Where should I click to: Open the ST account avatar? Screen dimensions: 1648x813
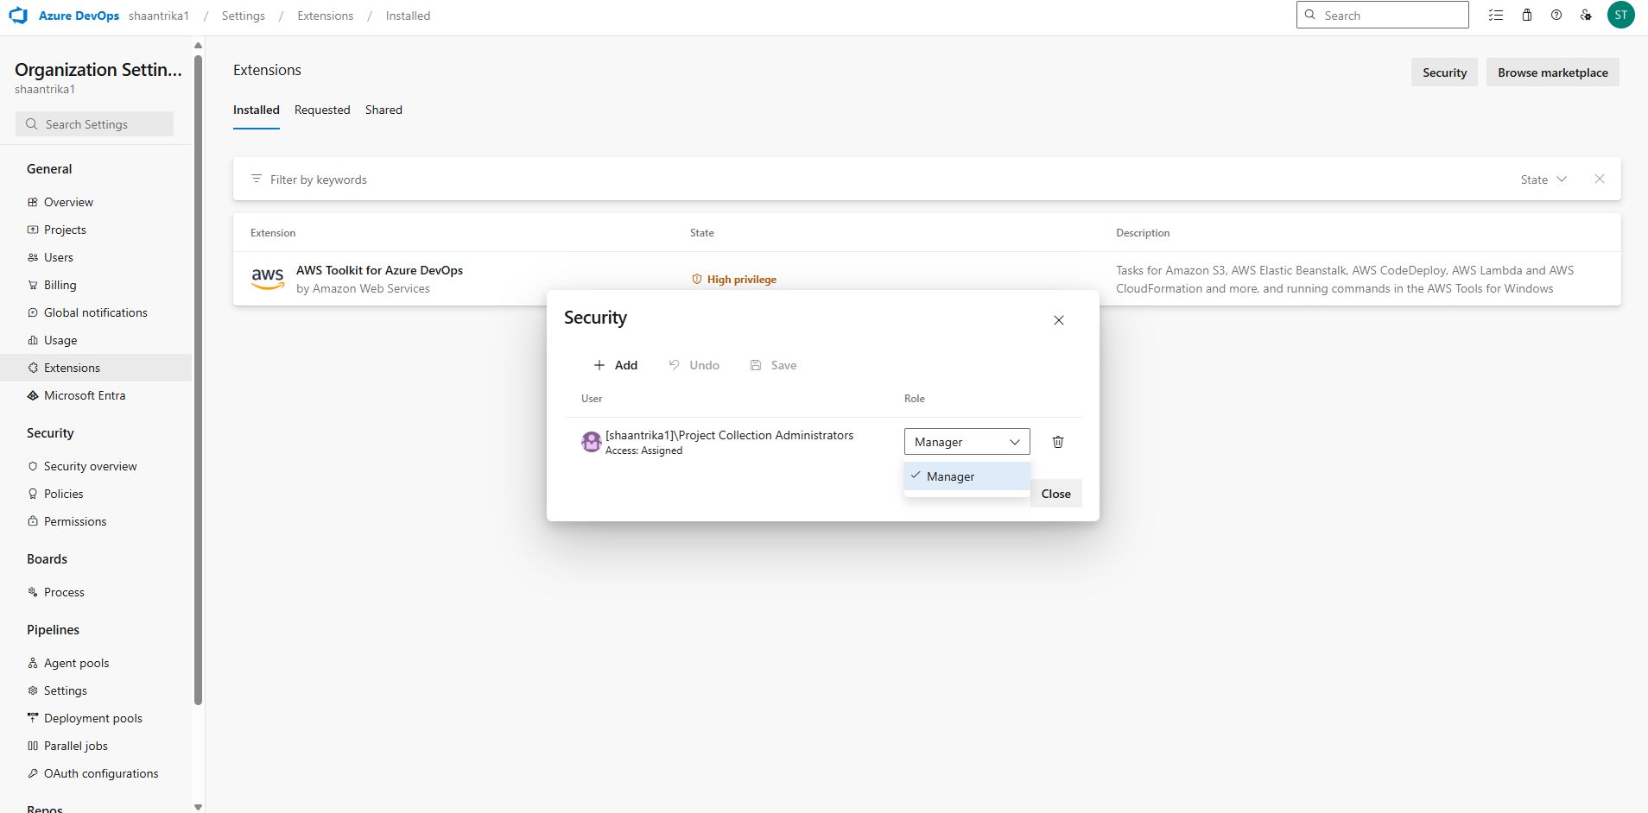(1620, 15)
